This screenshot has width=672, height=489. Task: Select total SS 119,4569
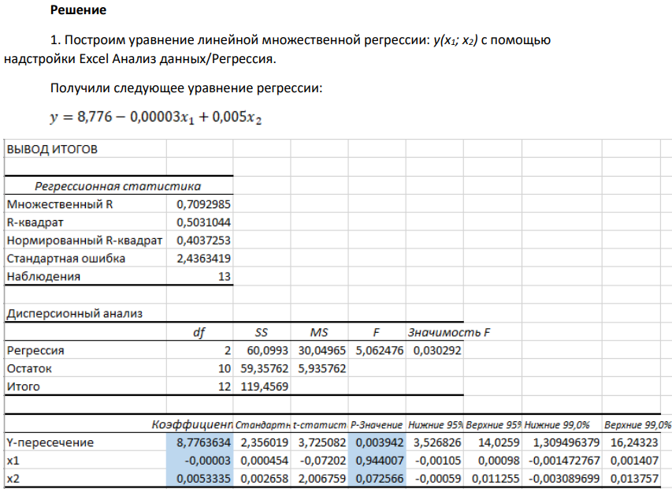click(x=265, y=386)
